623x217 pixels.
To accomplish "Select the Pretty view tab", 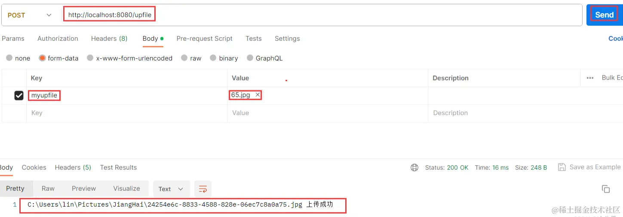I will [15, 189].
